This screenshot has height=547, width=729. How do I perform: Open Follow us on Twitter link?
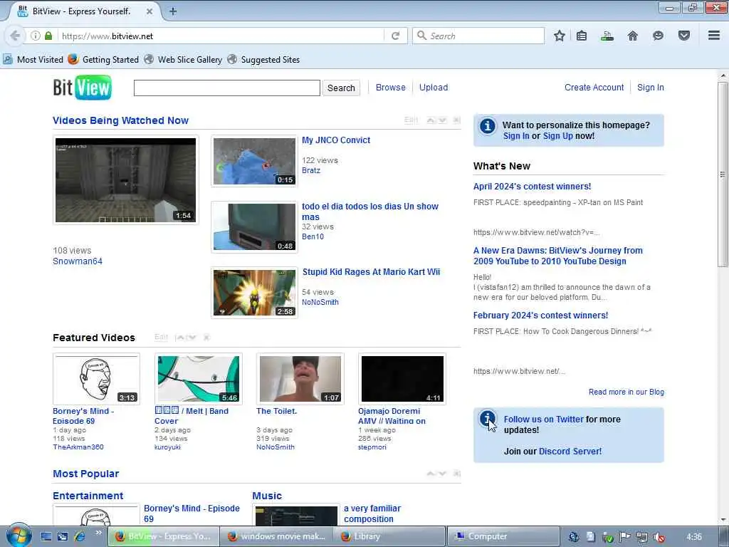pos(543,419)
